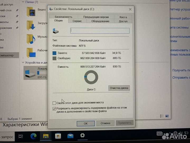Screen dimensions: 190x143
Task: Open the Безопасность tab
Action: 64,17
